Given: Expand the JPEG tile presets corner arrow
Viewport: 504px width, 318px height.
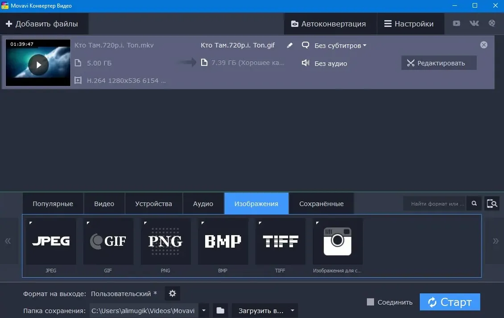Looking at the screenshot, I should coord(30,223).
